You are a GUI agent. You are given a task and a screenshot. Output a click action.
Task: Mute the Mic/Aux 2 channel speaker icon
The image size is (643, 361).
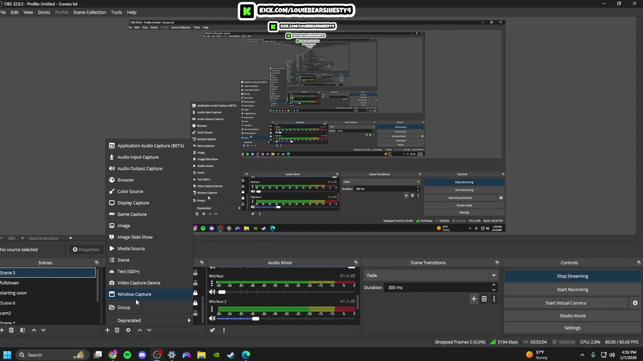pyautogui.click(x=212, y=318)
